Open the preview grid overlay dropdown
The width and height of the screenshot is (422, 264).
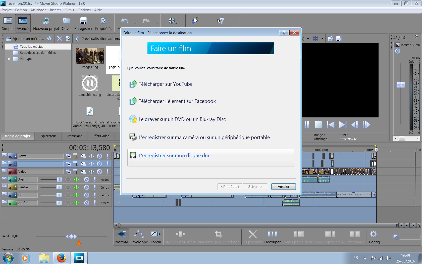[322, 39]
